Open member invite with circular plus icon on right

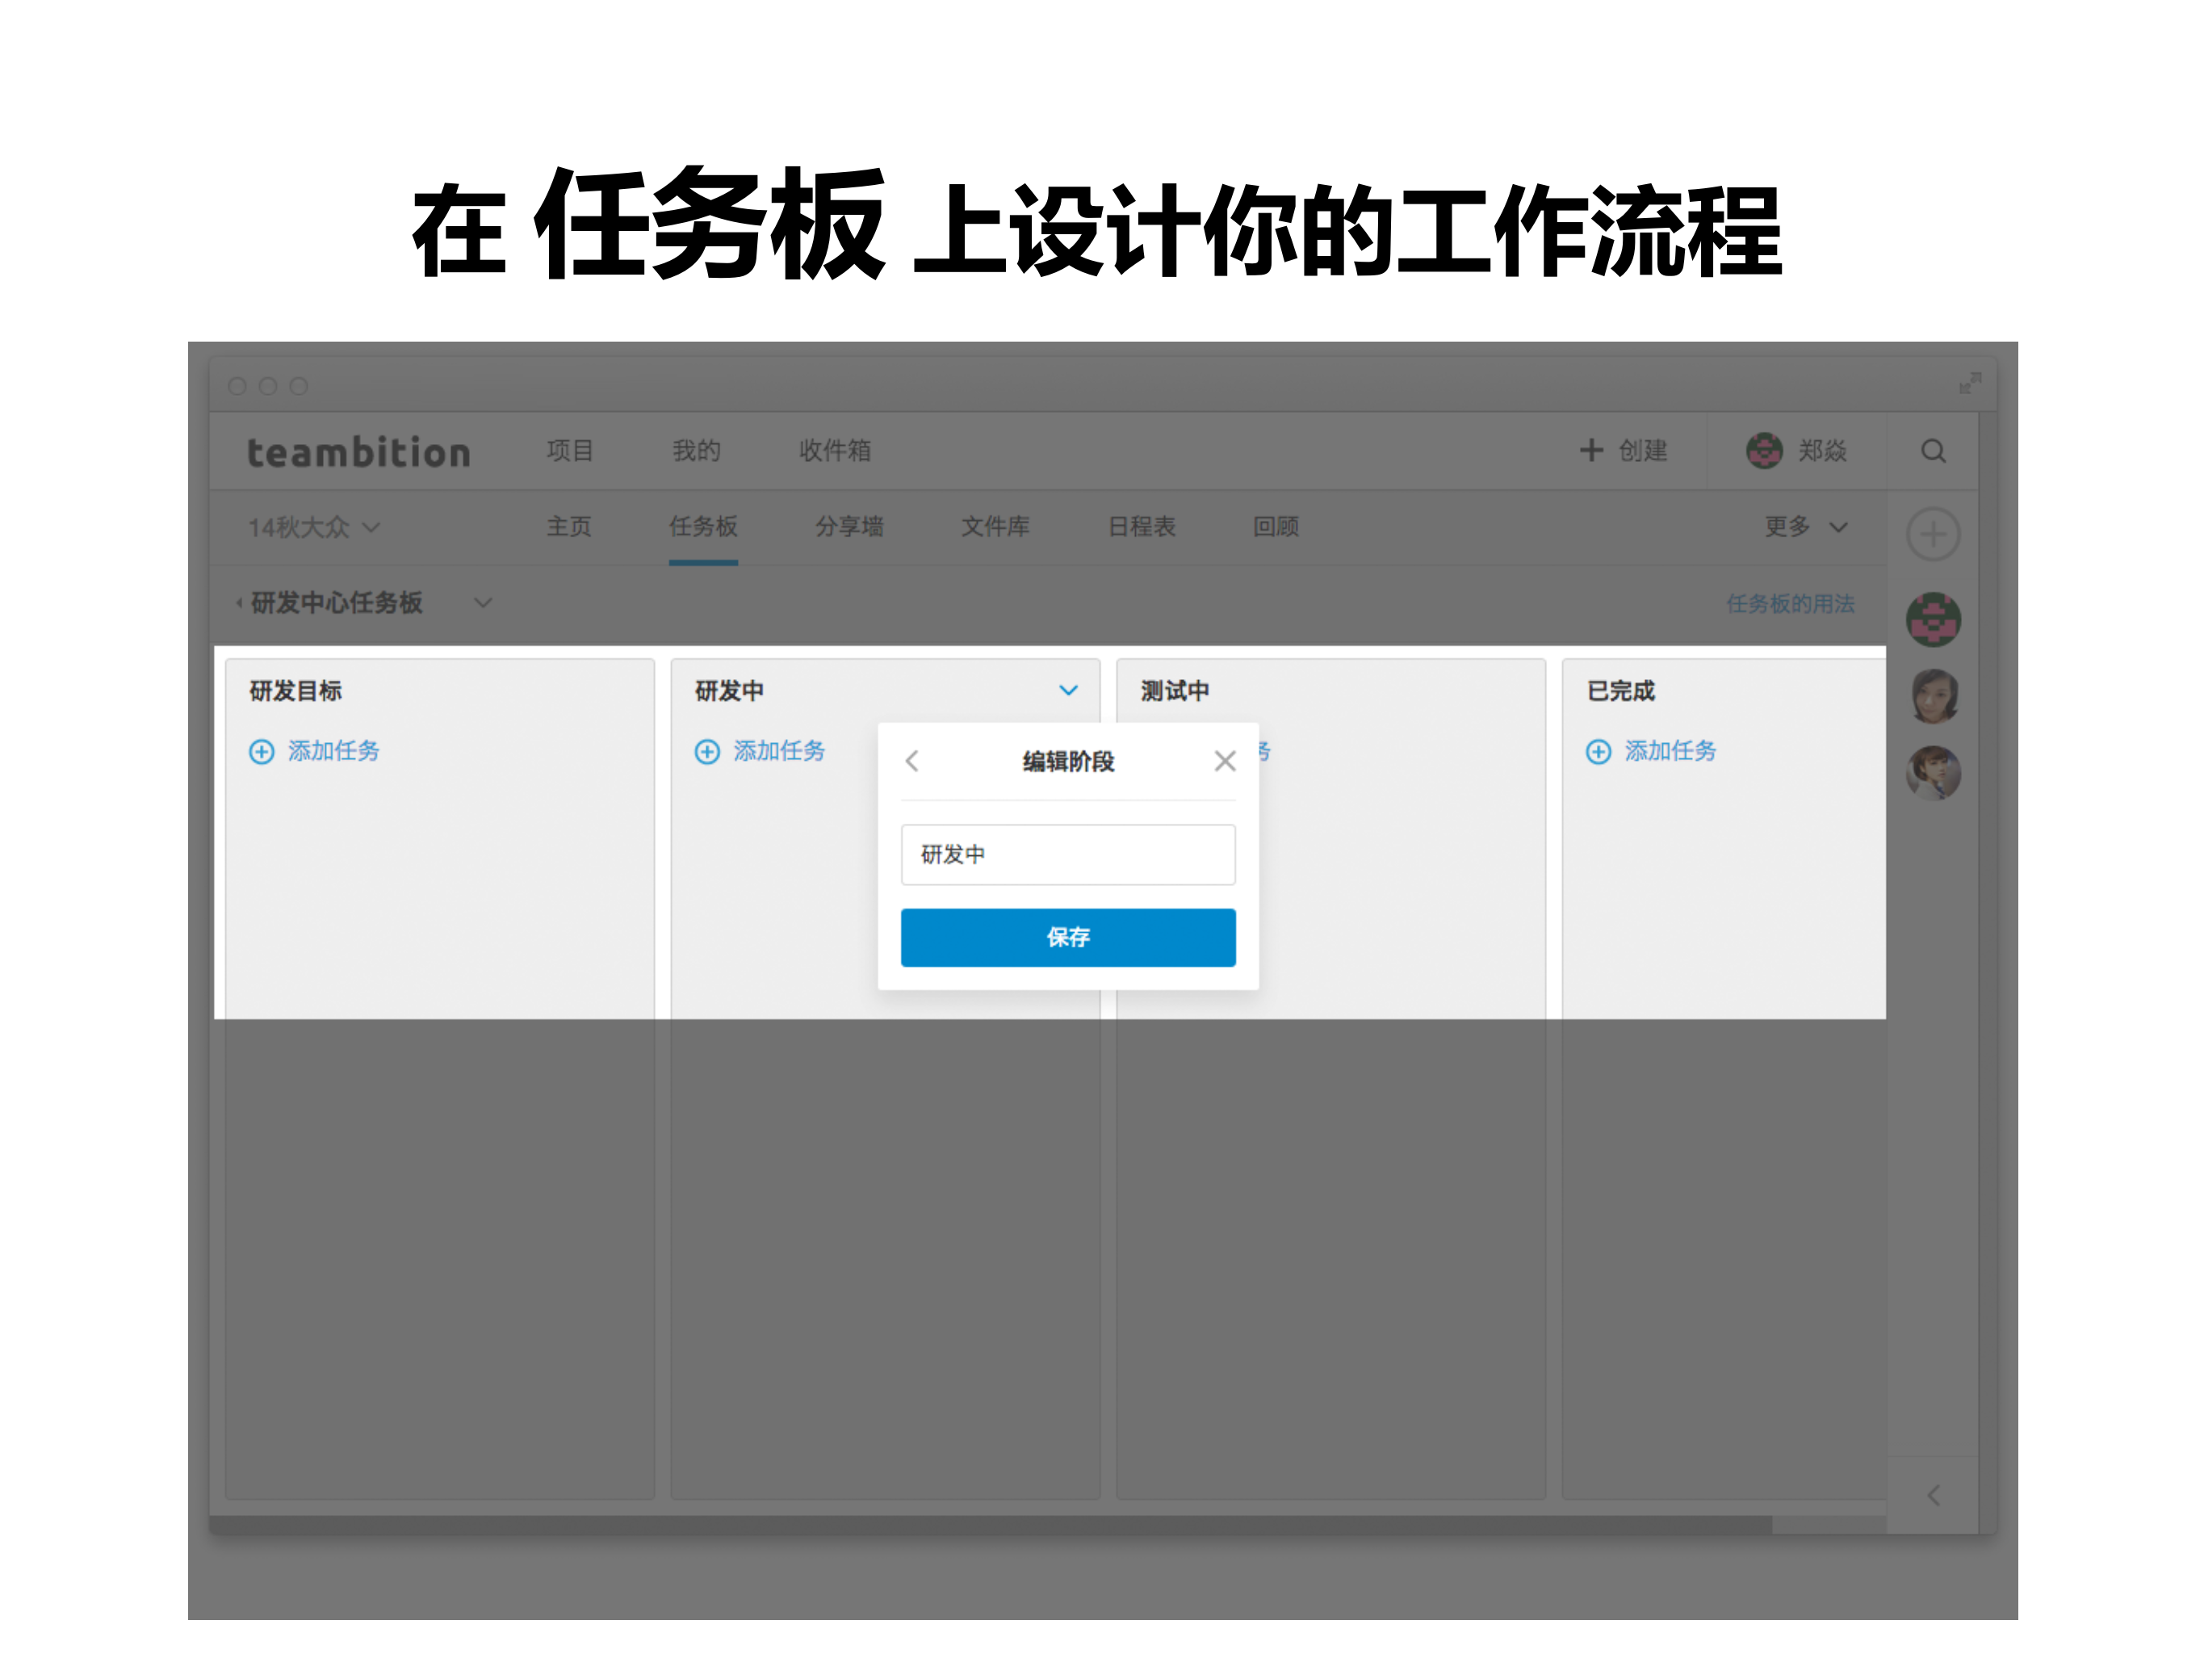pos(1934,535)
